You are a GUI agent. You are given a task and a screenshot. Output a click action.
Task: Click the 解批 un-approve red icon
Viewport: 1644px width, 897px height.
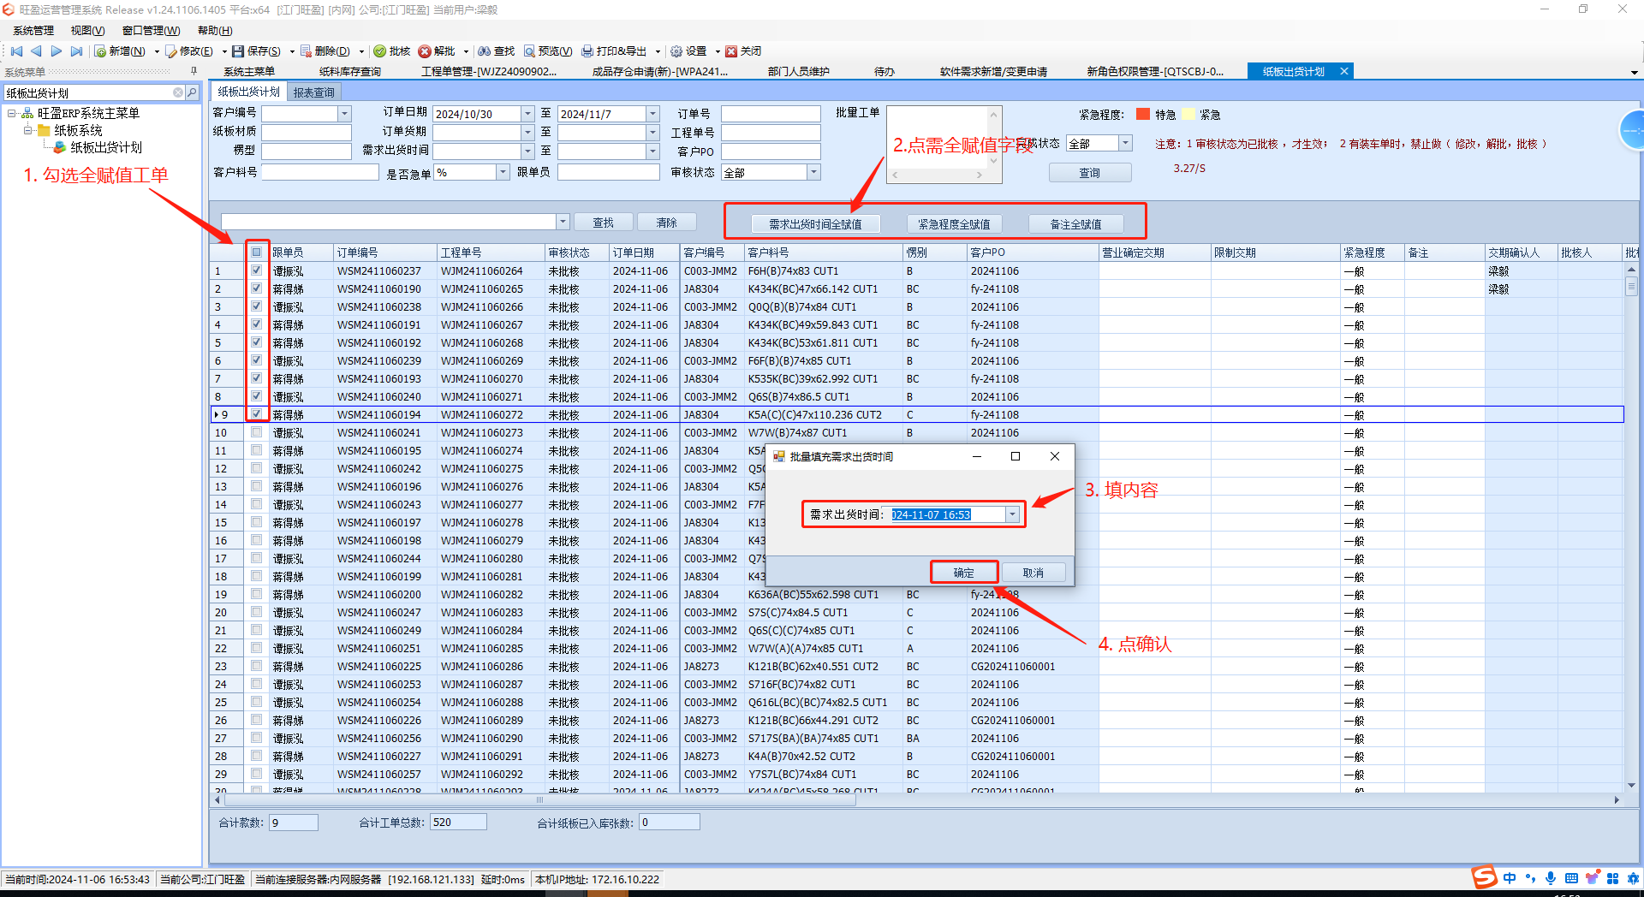[425, 51]
